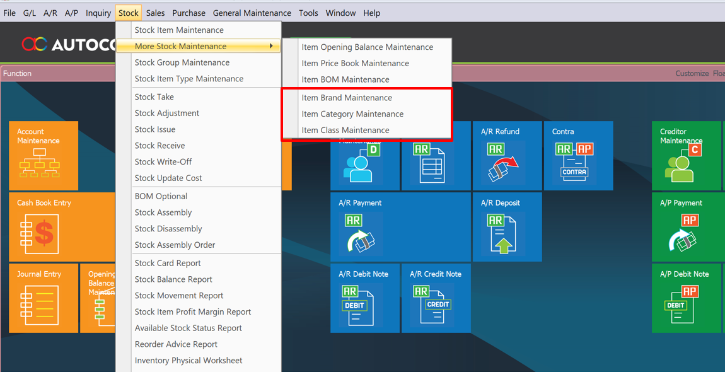Screen dimensions: 725x372
Task: Select Stock Assembly Order
Action: click(199, 245)
